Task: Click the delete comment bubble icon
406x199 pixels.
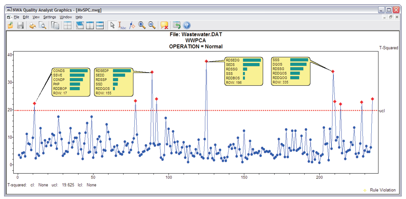Action: pos(164,25)
